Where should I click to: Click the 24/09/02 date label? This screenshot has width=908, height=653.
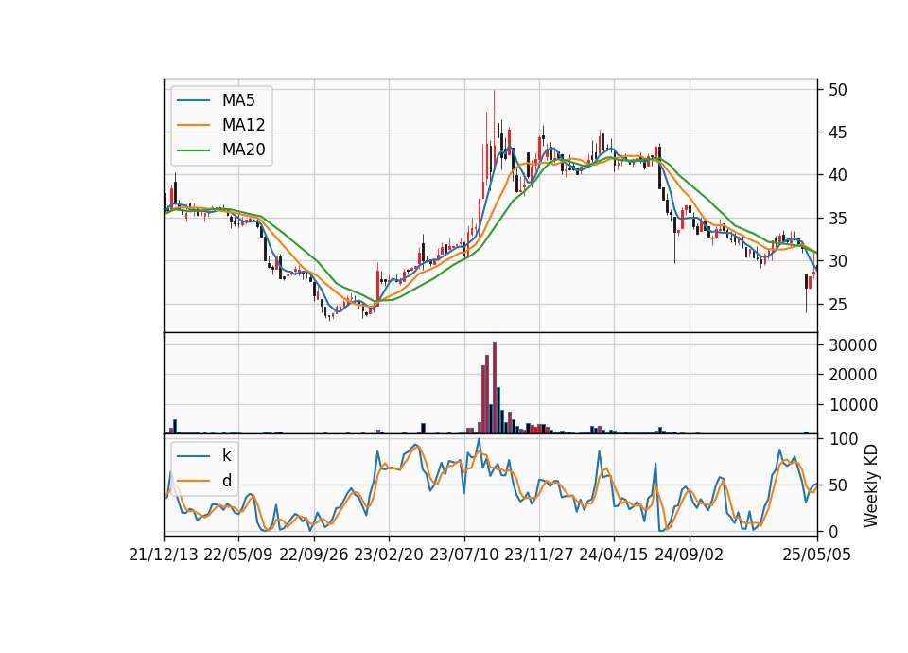click(x=690, y=556)
